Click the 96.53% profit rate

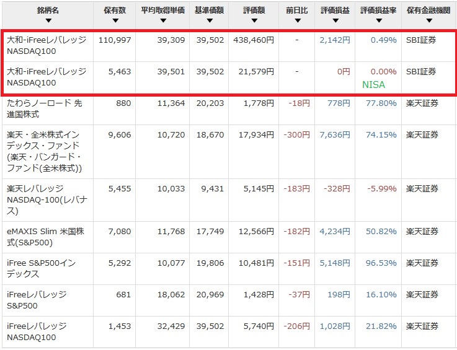[381, 263]
